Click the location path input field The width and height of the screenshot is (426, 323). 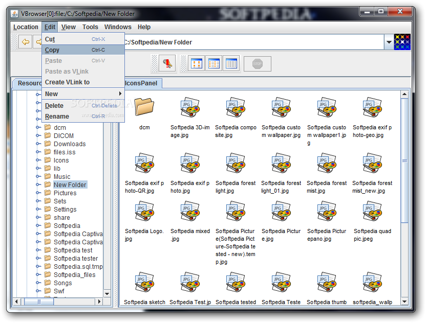254,42
